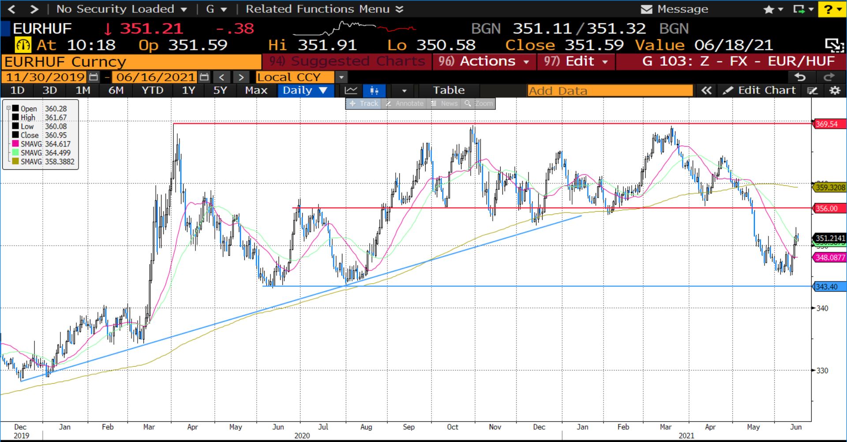Click the EURHUF Curncy security field
This screenshot has width=847, height=442.
[131, 62]
